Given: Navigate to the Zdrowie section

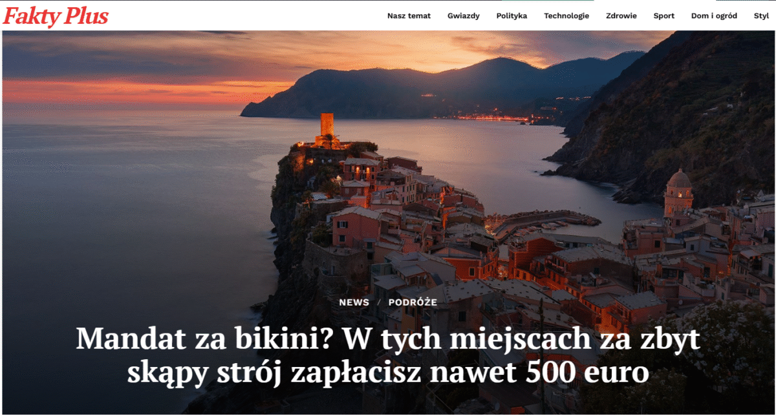Looking at the screenshot, I should point(621,16).
